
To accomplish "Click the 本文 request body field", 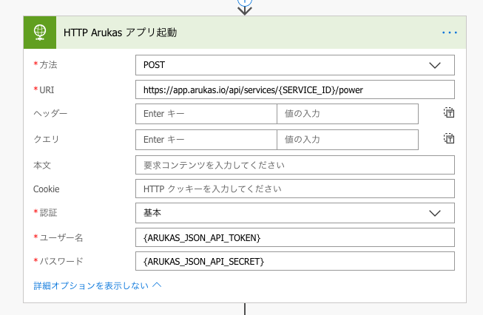I will pyautogui.click(x=294, y=164).
